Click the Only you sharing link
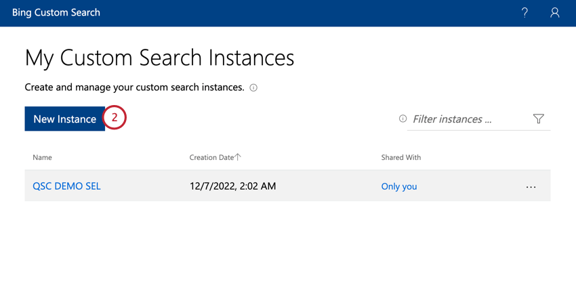 click(399, 186)
